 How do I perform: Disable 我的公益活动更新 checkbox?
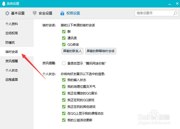pos(64,120)
